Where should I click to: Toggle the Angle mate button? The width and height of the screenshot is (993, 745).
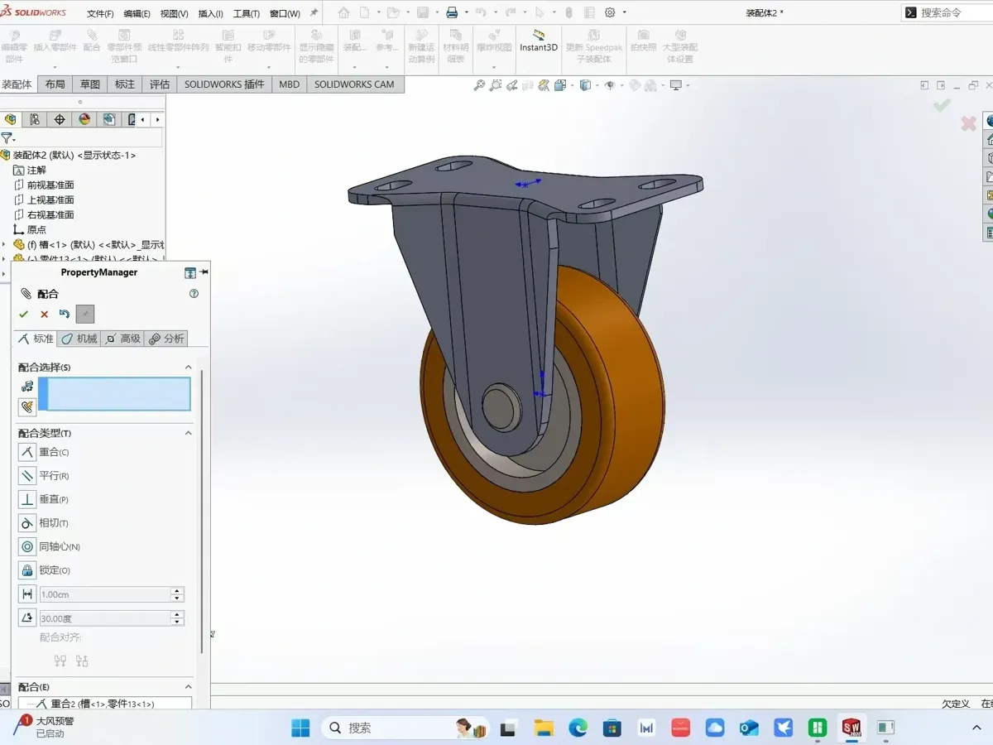pyautogui.click(x=27, y=618)
